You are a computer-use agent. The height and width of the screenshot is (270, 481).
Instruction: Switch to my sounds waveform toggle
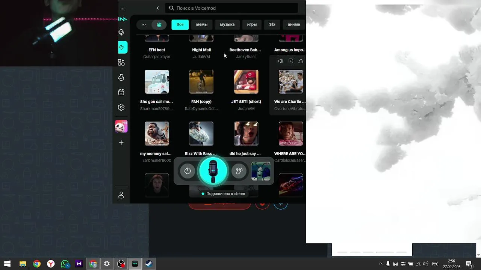click(144, 25)
